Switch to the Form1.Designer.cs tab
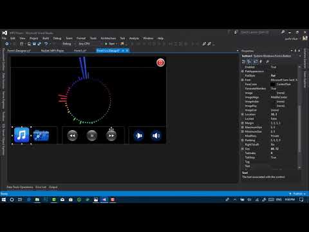The image size is (309, 232). tap(19, 50)
